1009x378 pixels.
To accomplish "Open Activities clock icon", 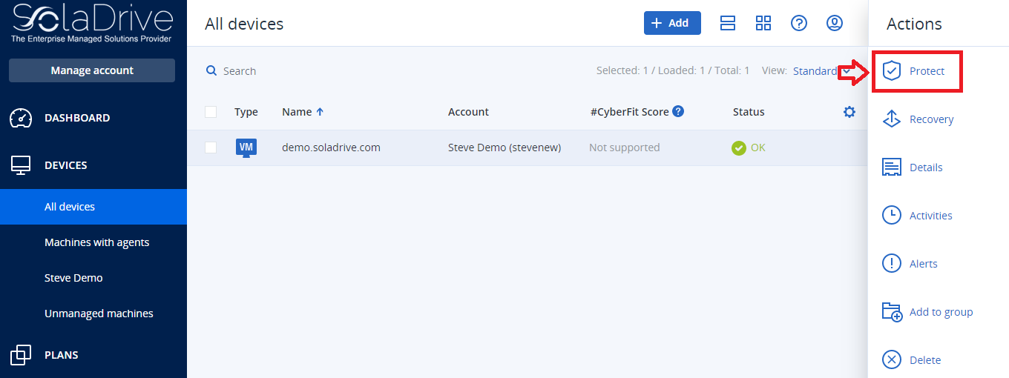I will coord(891,216).
